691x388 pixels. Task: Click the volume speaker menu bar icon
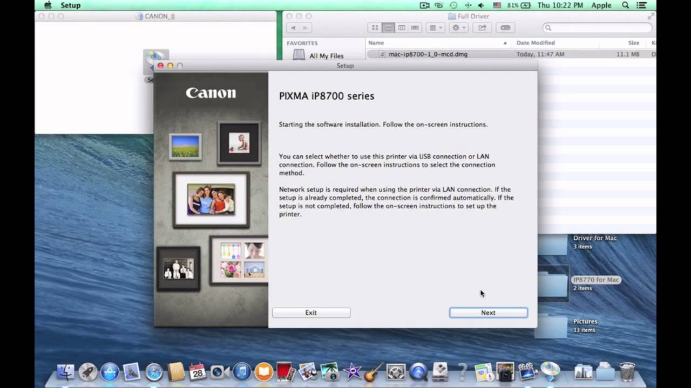481,5
